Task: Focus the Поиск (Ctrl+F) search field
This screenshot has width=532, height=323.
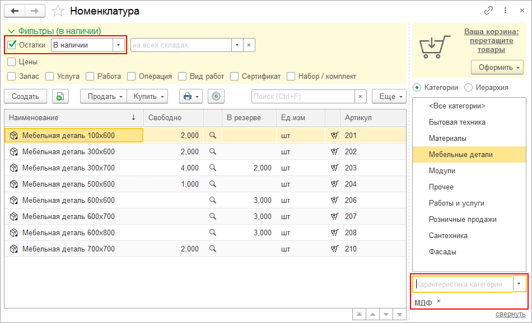Action: pos(303,97)
